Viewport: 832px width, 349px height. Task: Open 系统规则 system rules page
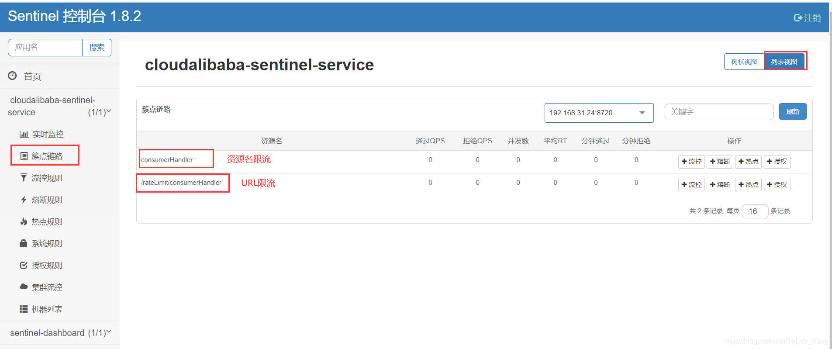click(x=47, y=243)
